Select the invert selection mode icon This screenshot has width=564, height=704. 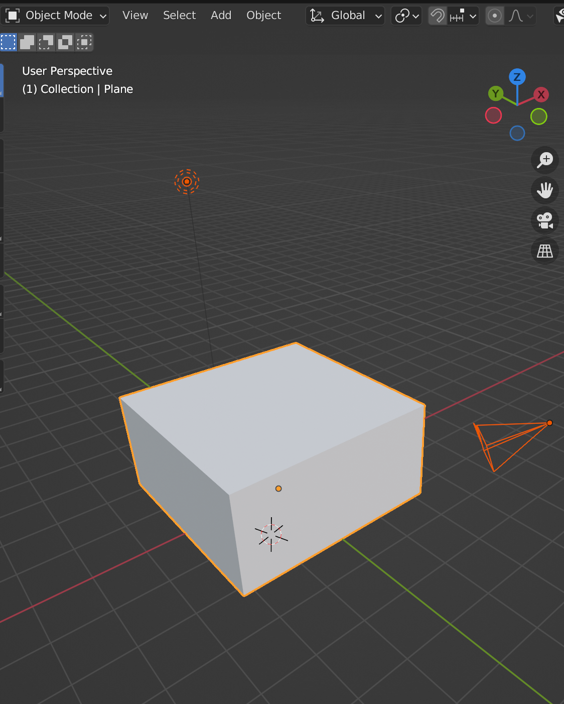pyautogui.click(x=65, y=42)
